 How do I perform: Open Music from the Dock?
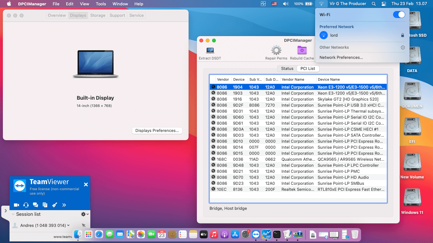point(214,234)
